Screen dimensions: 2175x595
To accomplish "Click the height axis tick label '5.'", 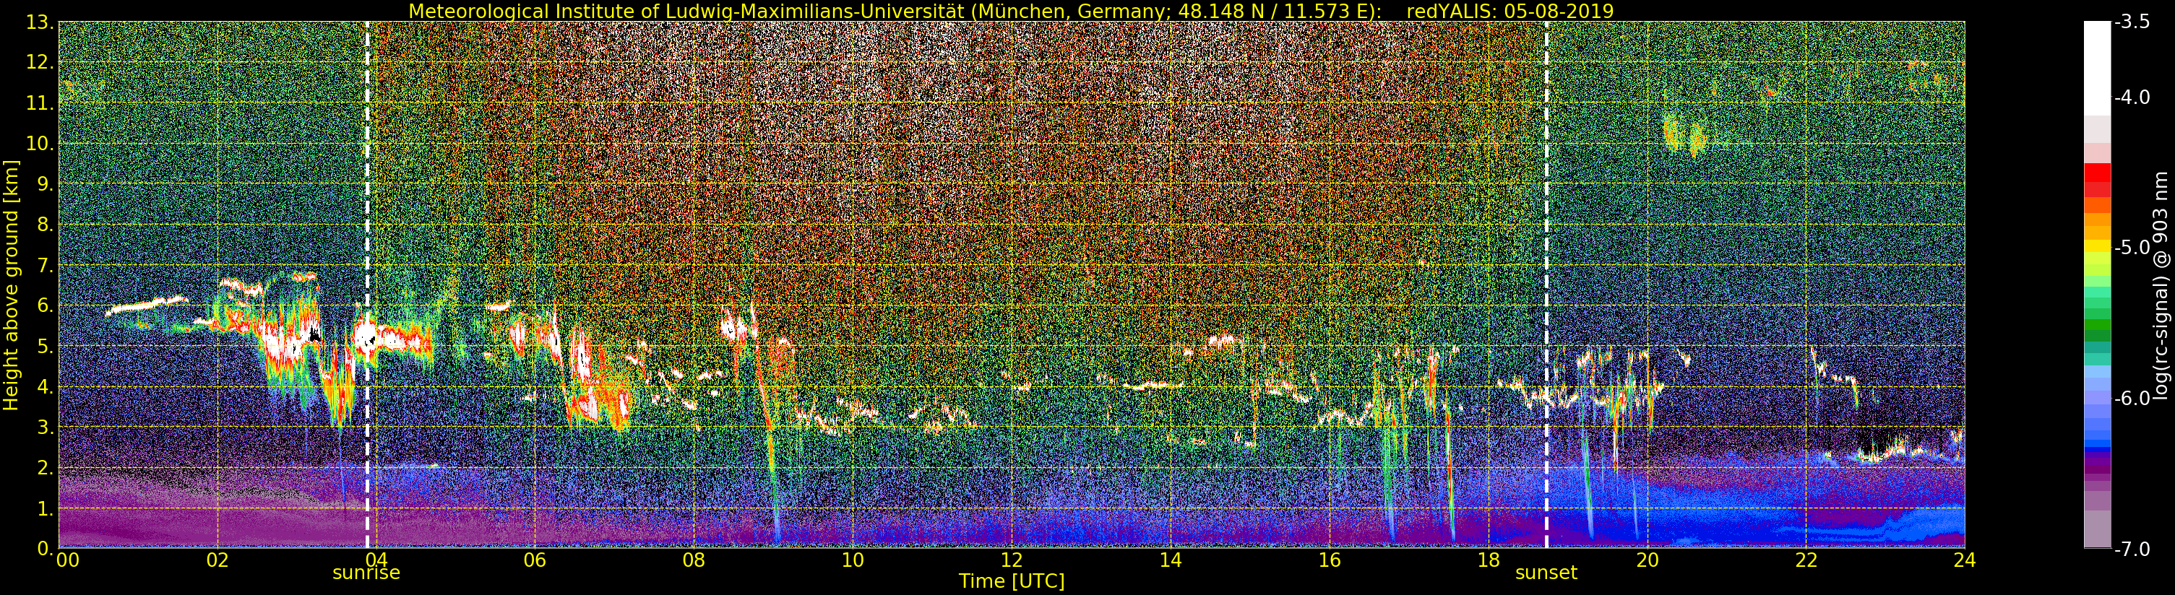I will point(44,346).
